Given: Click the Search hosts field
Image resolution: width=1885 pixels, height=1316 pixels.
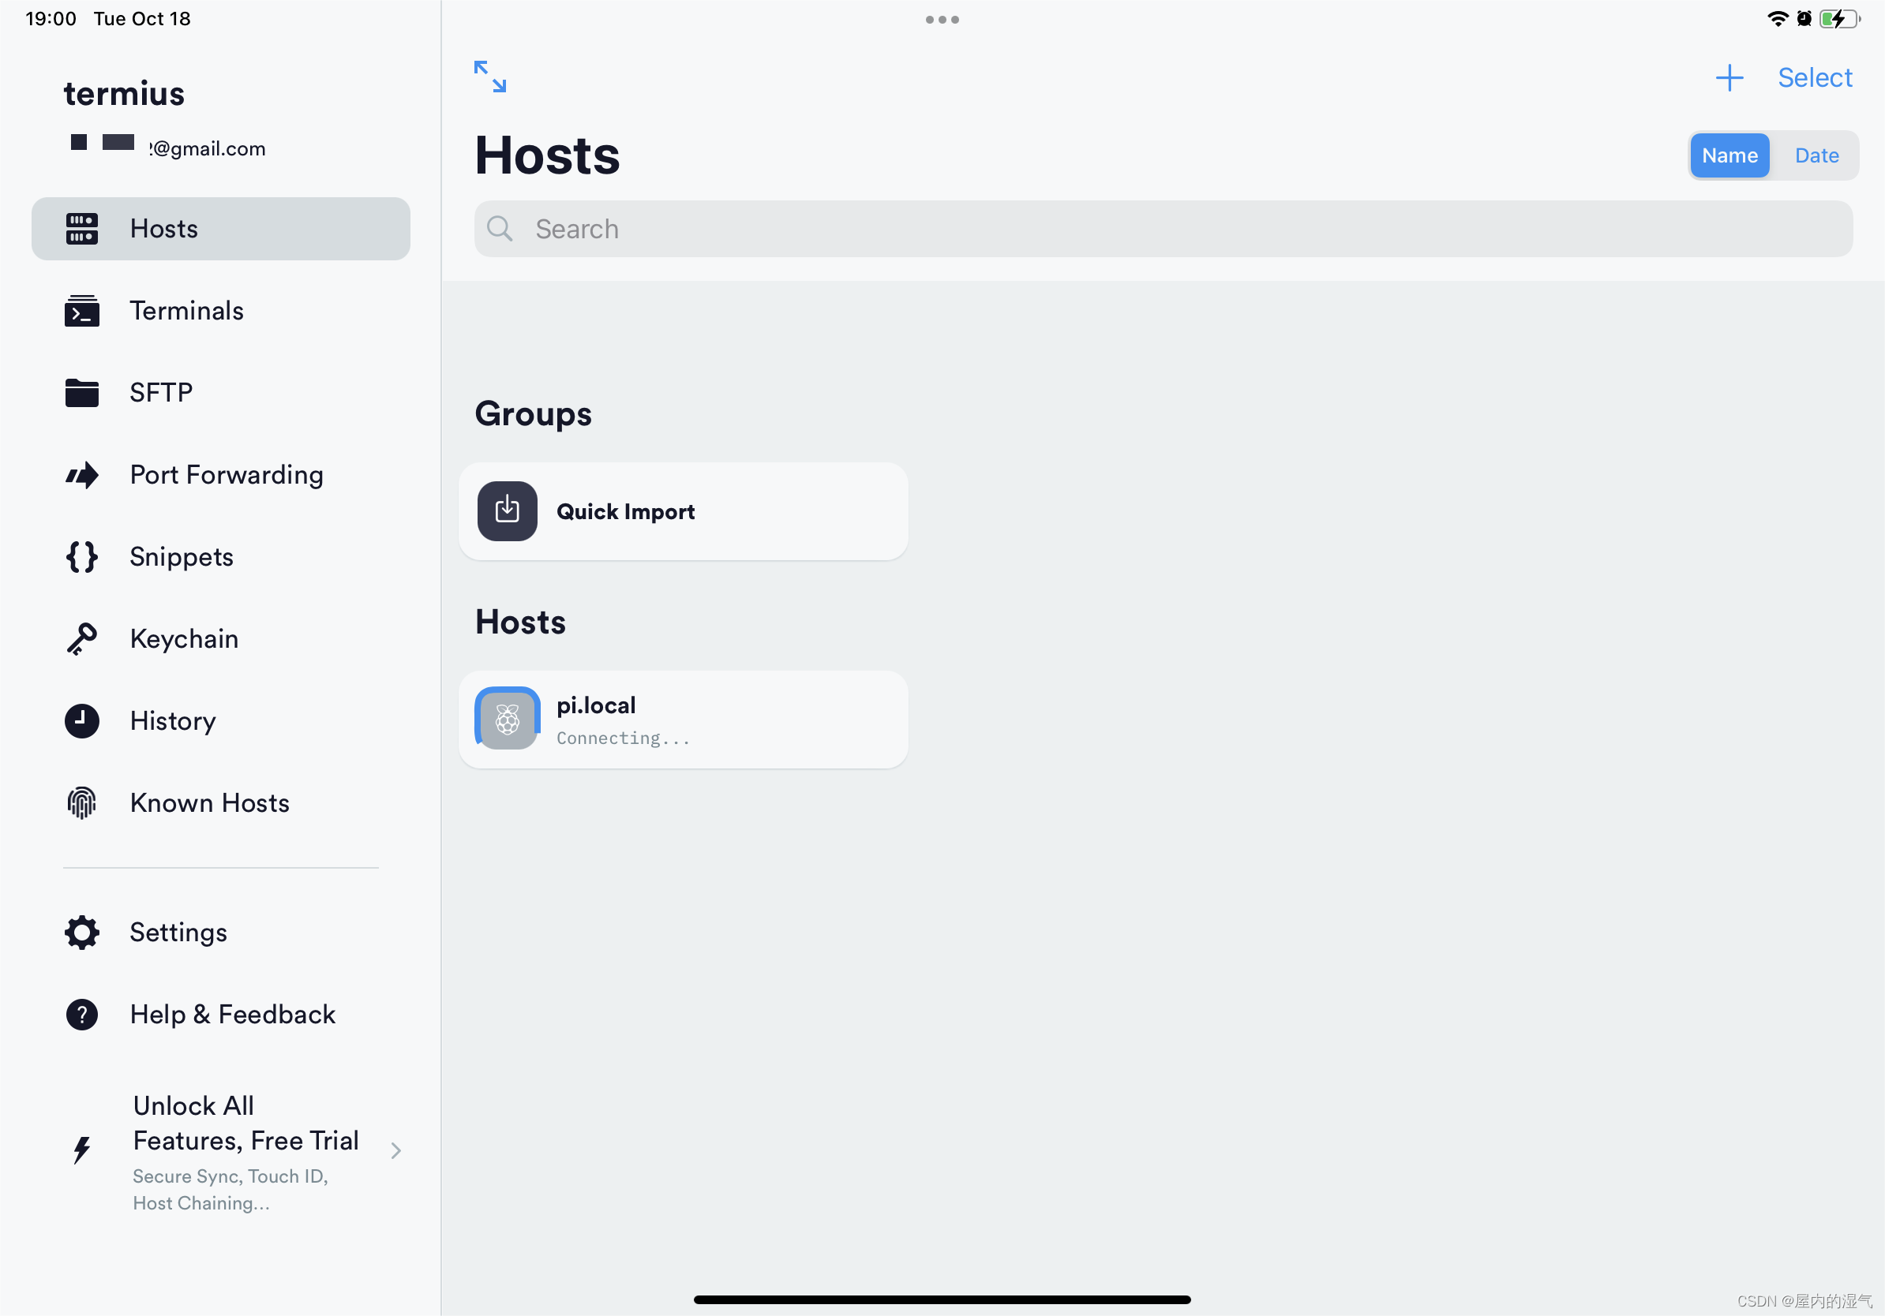Looking at the screenshot, I should click(x=1163, y=229).
